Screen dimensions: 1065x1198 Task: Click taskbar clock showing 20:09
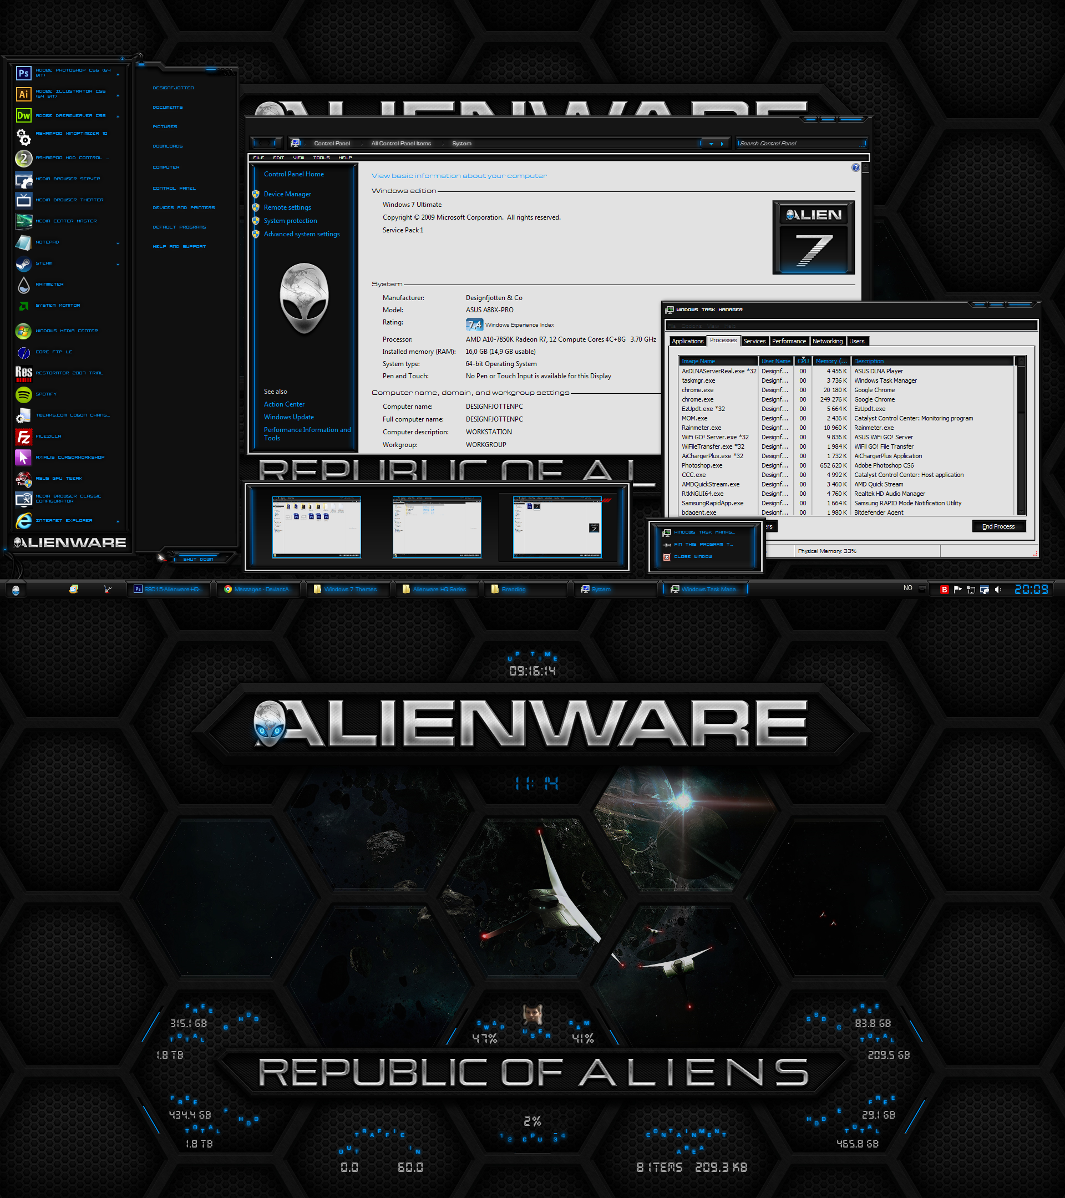pyautogui.click(x=1031, y=589)
